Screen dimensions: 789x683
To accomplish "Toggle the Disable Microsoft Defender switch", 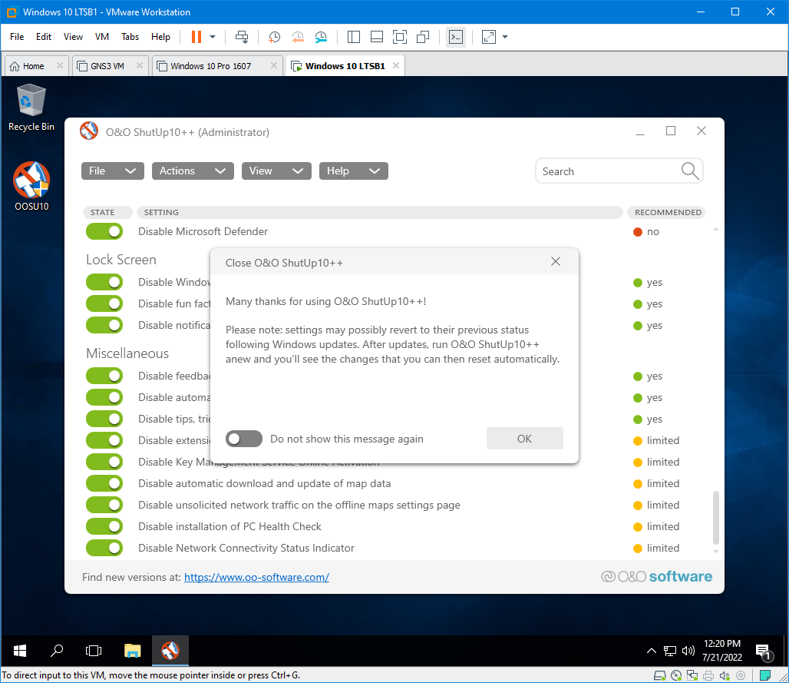I will pyautogui.click(x=104, y=232).
